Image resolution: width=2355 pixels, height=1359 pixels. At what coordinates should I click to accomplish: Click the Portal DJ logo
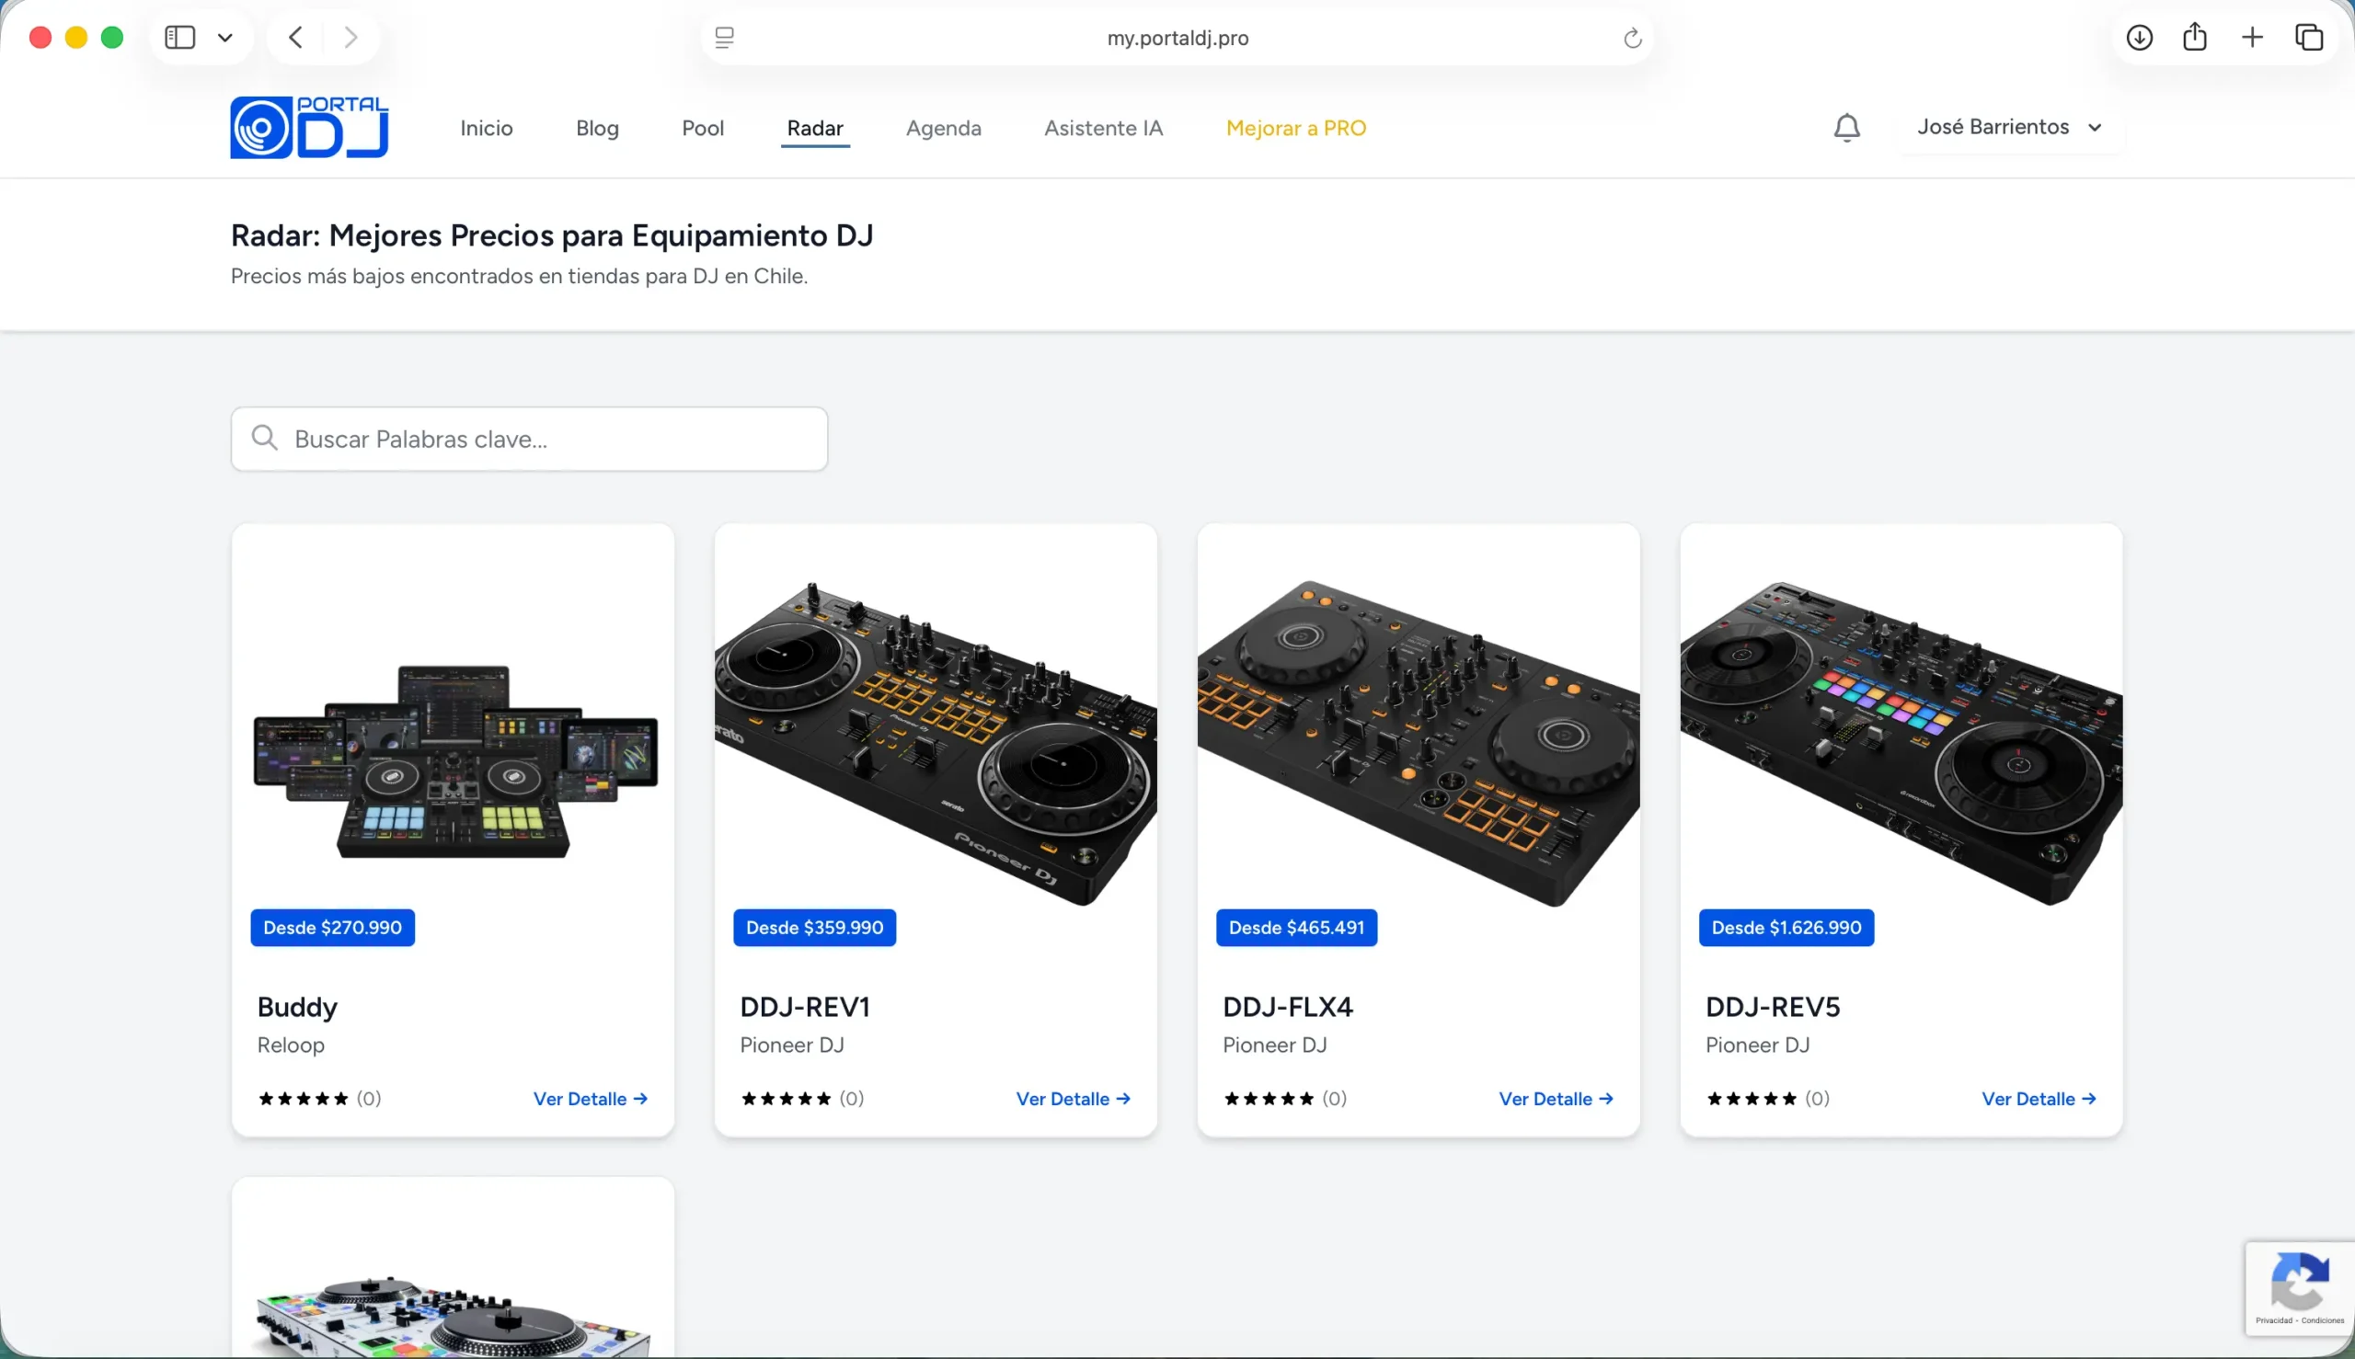coord(309,128)
